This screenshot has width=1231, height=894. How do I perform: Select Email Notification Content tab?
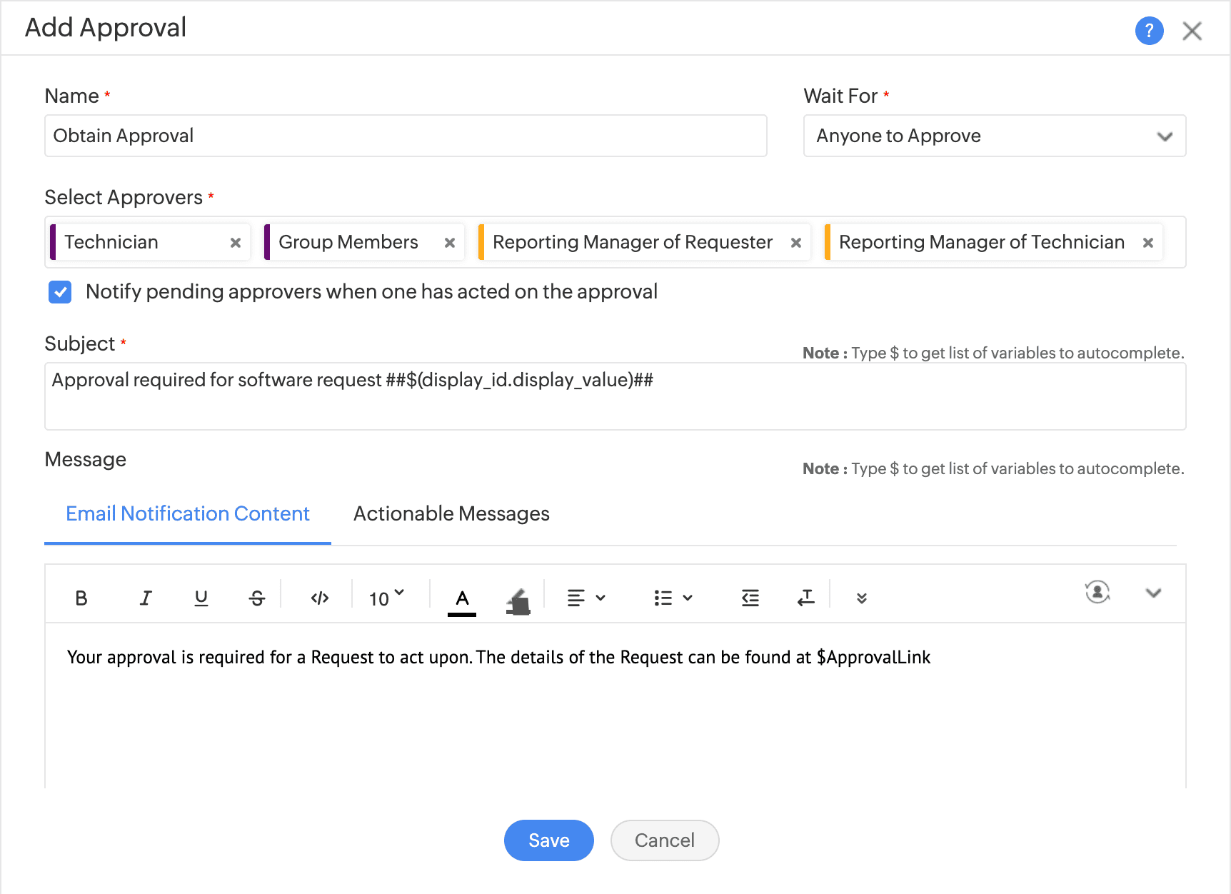(188, 513)
